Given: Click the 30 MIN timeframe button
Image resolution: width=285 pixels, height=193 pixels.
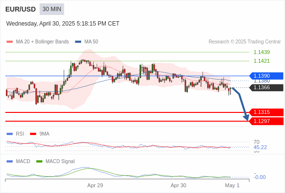Looking at the screenshot, I should pyautogui.click(x=52, y=9).
